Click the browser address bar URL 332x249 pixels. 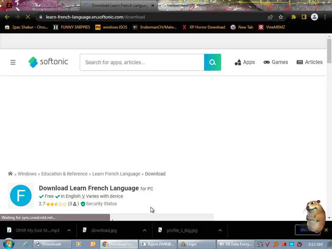(95, 17)
